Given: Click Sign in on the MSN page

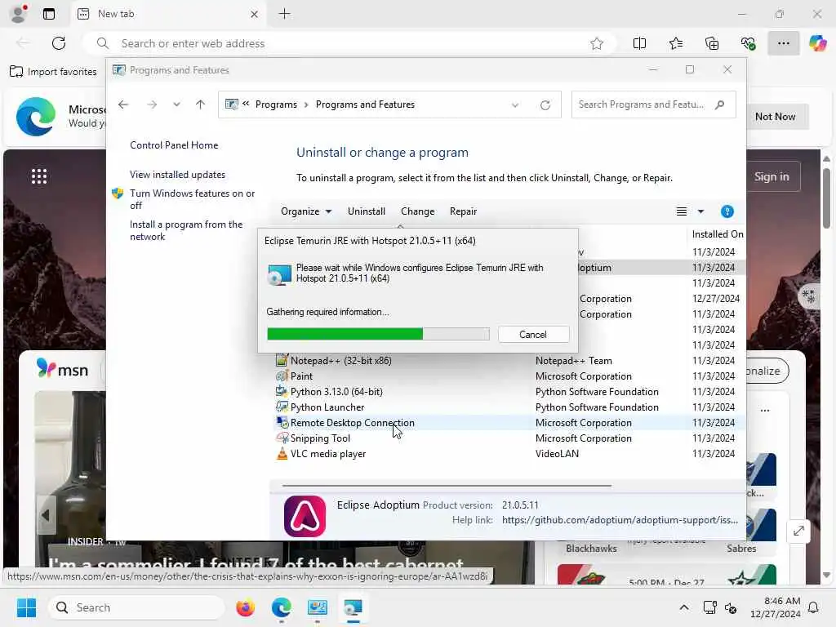Looking at the screenshot, I should click(772, 176).
